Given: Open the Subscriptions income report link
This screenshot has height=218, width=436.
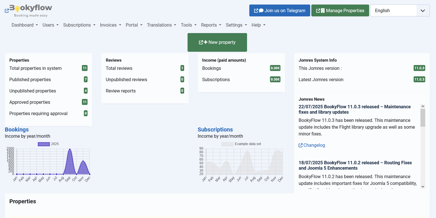Looking at the screenshot, I should click(215, 129).
